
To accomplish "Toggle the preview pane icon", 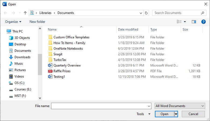I will pyautogui.click(x=194, y=22).
